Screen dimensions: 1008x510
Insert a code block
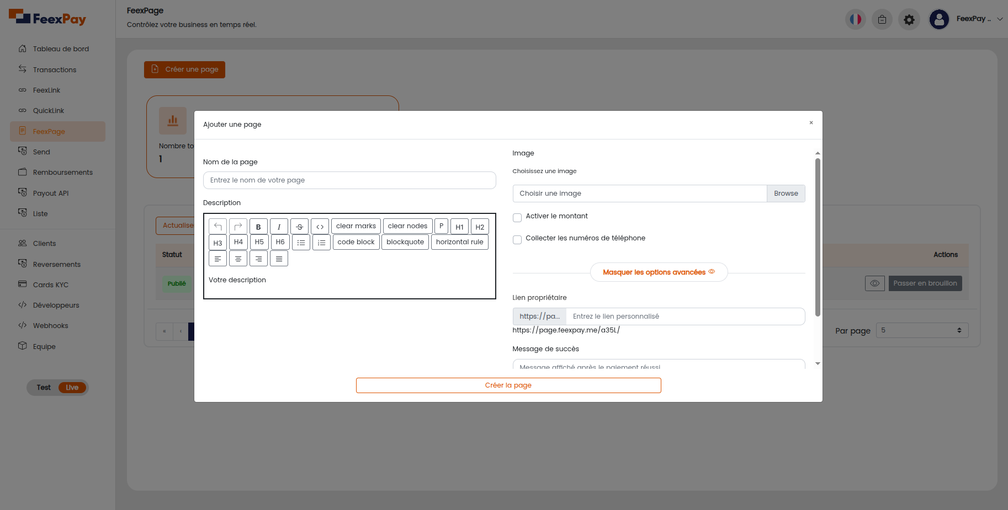pyautogui.click(x=356, y=242)
